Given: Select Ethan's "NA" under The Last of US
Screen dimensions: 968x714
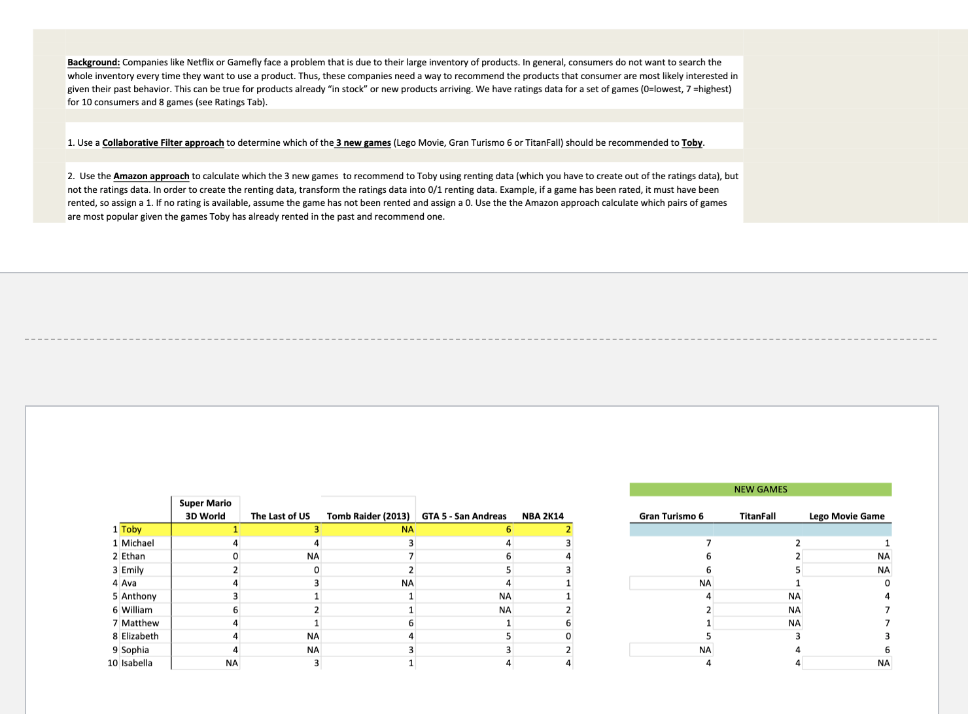Looking at the screenshot, I should (313, 556).
